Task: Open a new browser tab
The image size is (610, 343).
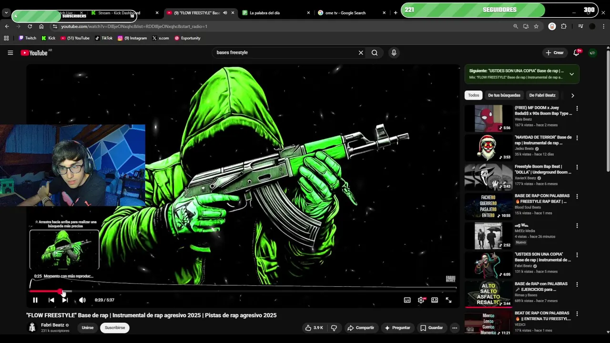Action: pyautogui.click(x=395, y=13)
